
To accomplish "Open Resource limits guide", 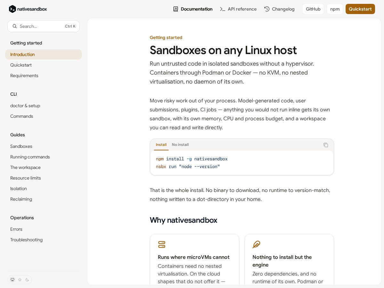I will [x=44, y=178].
